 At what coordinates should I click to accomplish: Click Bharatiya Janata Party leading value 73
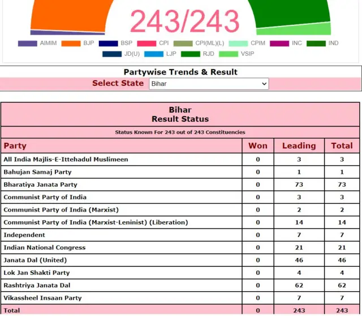pyautogui.click(x=299, y=185)
